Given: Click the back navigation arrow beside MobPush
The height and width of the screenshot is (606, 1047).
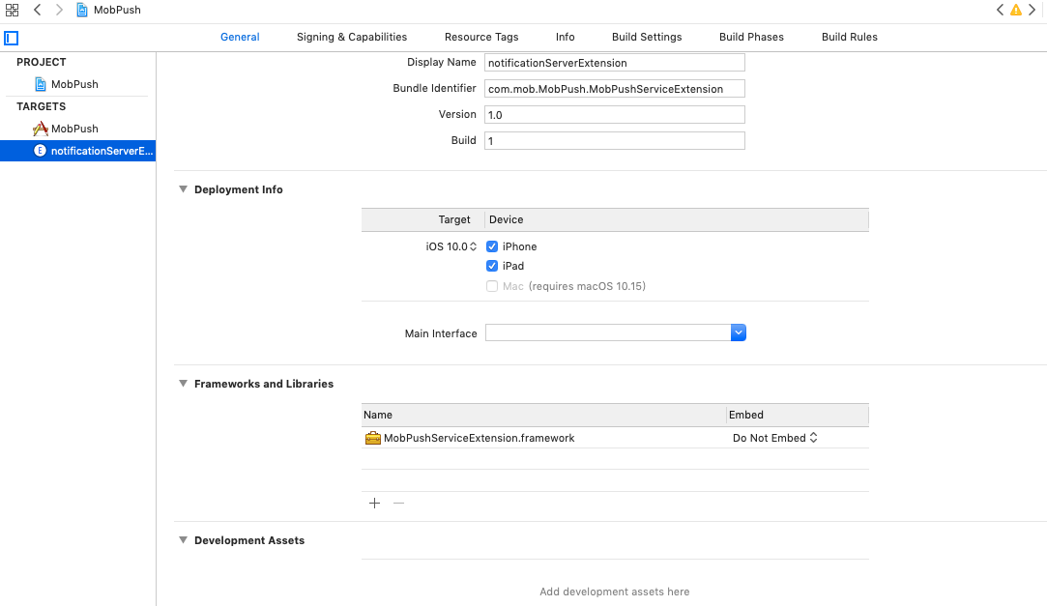Looking at the screenshot, I should coord(37,11).
